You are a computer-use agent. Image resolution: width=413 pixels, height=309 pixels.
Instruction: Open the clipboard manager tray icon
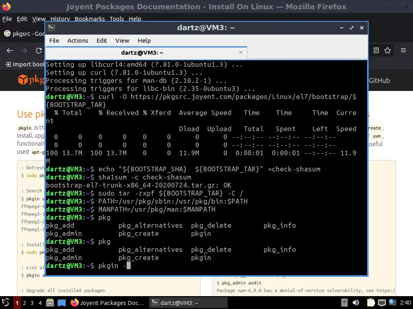(371, 303)
